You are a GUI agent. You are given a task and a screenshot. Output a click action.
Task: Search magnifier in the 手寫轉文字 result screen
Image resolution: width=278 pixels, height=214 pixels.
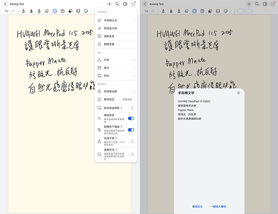coord(257,4)
